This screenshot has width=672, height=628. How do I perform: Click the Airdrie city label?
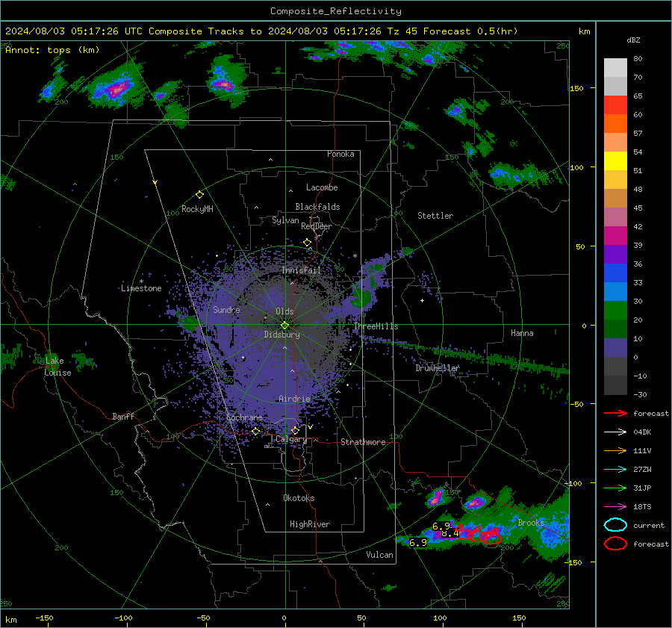(x=294, y=399)
